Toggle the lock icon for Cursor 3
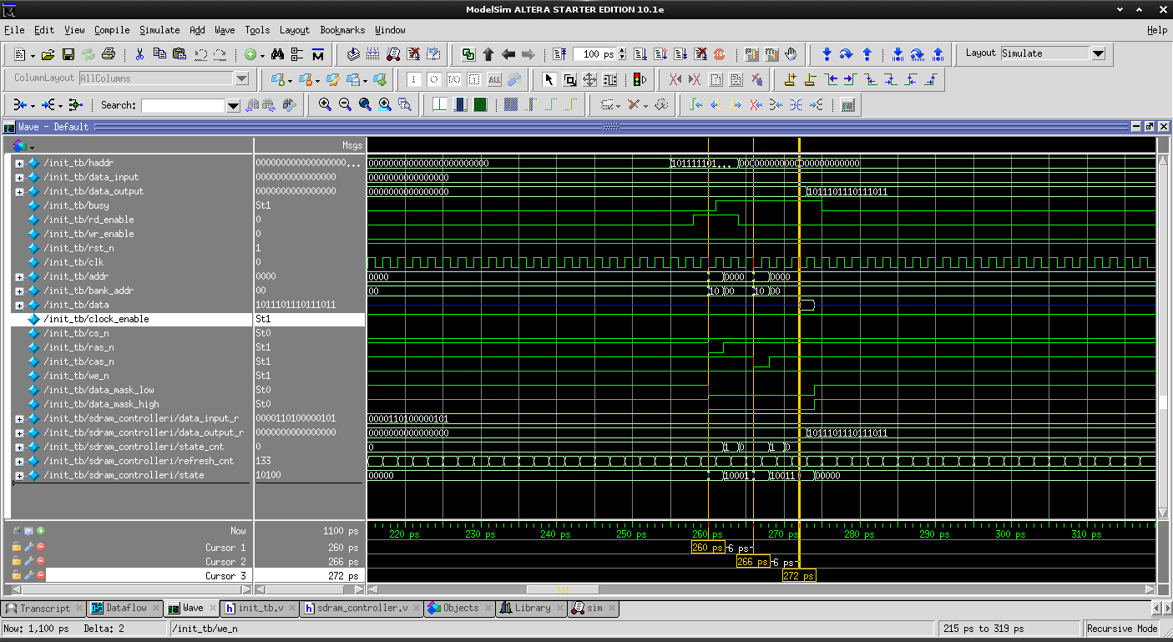 [17, 575]
